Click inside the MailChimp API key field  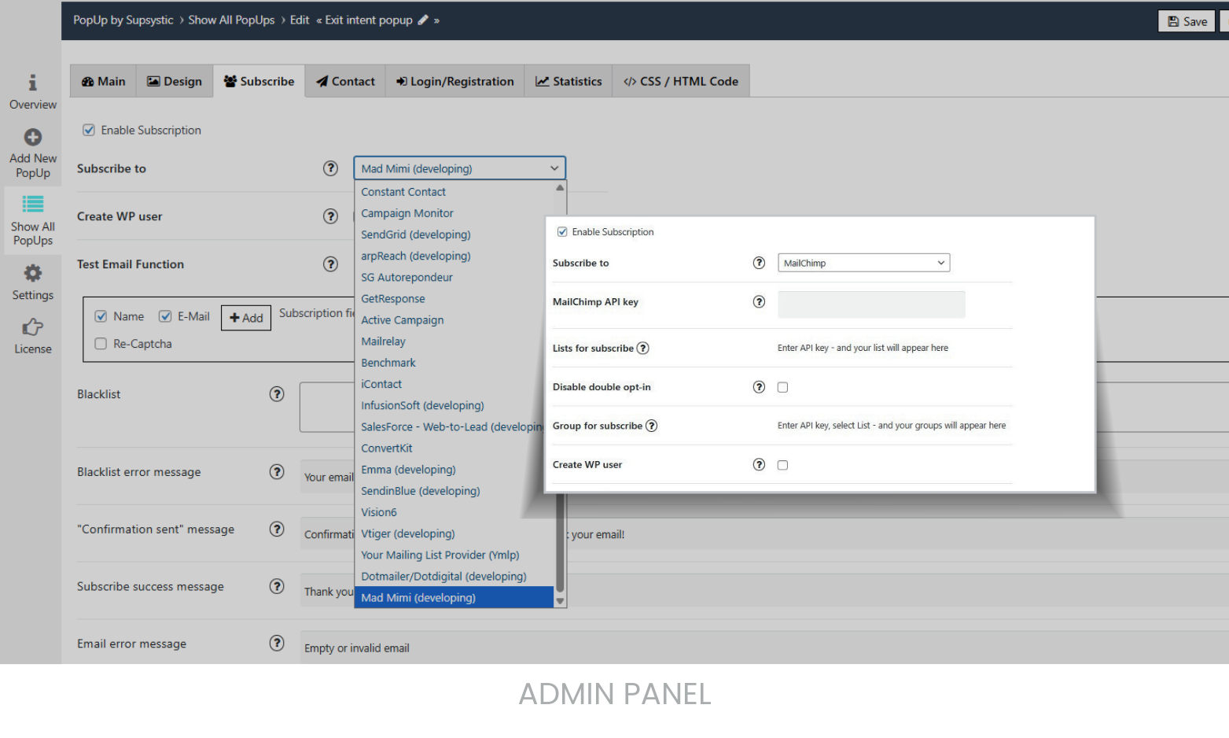click(x=871, y=304)
